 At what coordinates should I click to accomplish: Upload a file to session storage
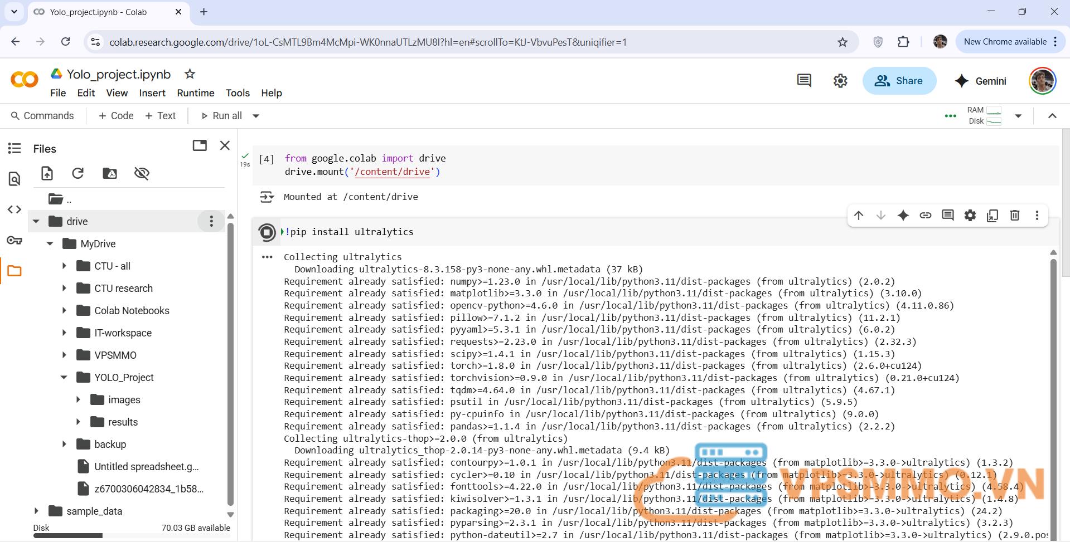[47, 173]
